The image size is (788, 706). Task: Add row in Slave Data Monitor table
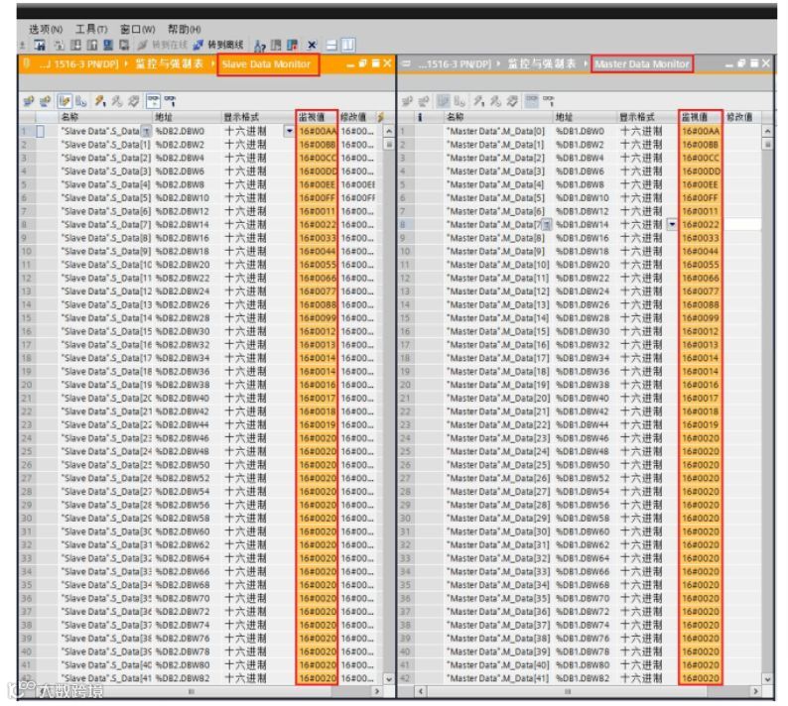46,101
